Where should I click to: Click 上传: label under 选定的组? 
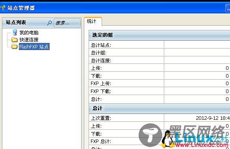tap(96, 68)
